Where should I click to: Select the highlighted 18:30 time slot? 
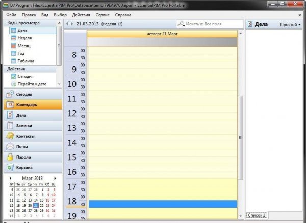click(x=163, y=204)
